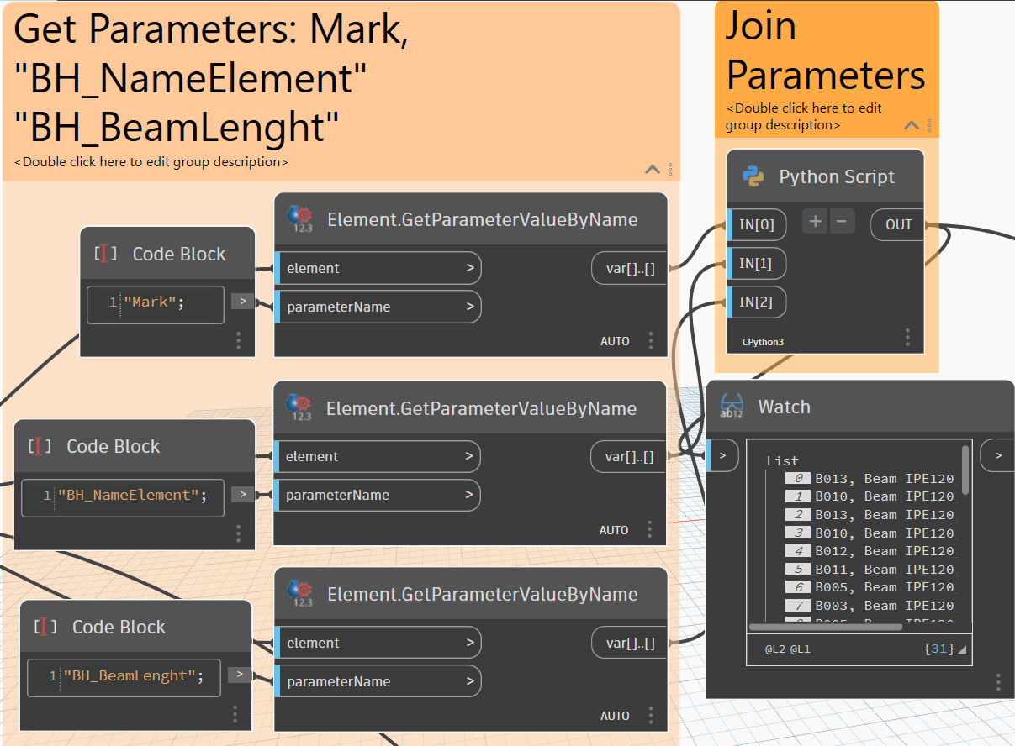
Task: Click bracket icon of the "Mark" Code Block
Action: [x=106, y=254]
